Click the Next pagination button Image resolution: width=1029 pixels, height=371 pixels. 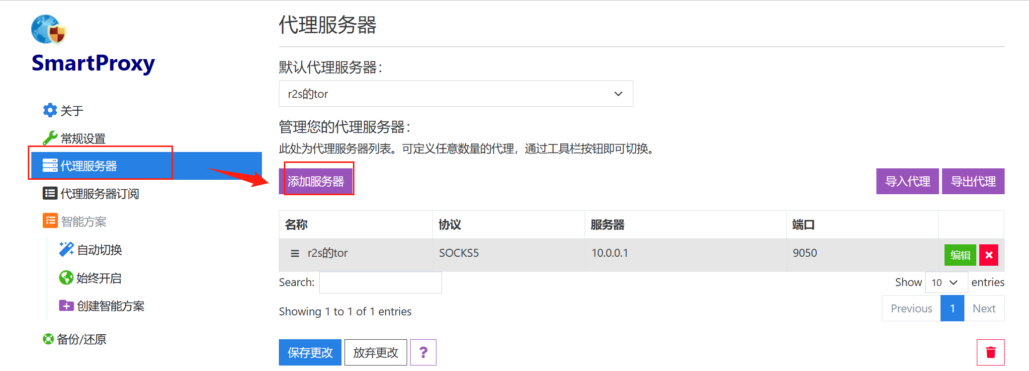point(984,308)
